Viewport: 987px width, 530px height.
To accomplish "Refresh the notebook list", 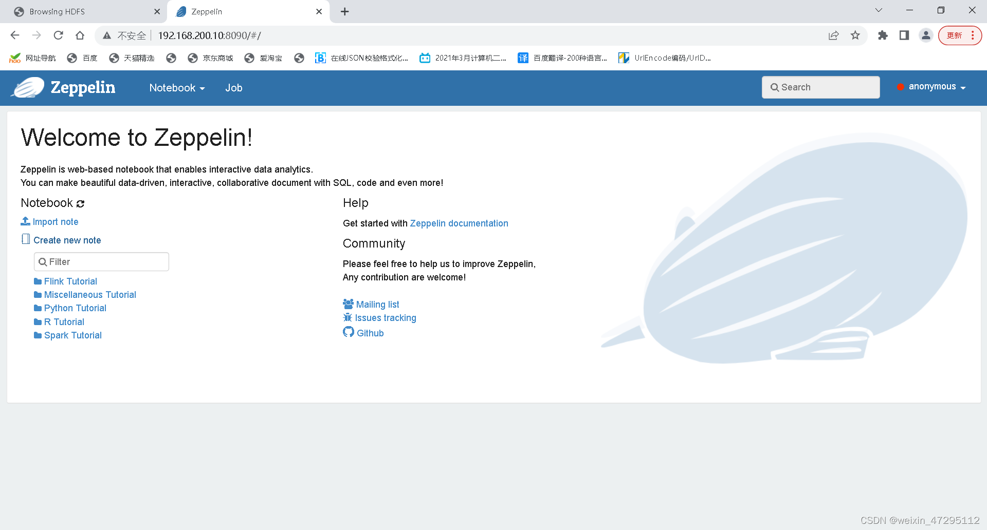I will point(80,203).
